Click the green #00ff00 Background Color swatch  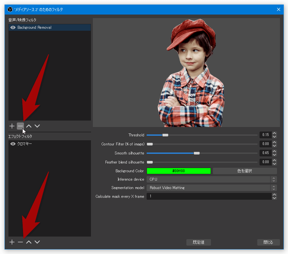coord(179,171)
